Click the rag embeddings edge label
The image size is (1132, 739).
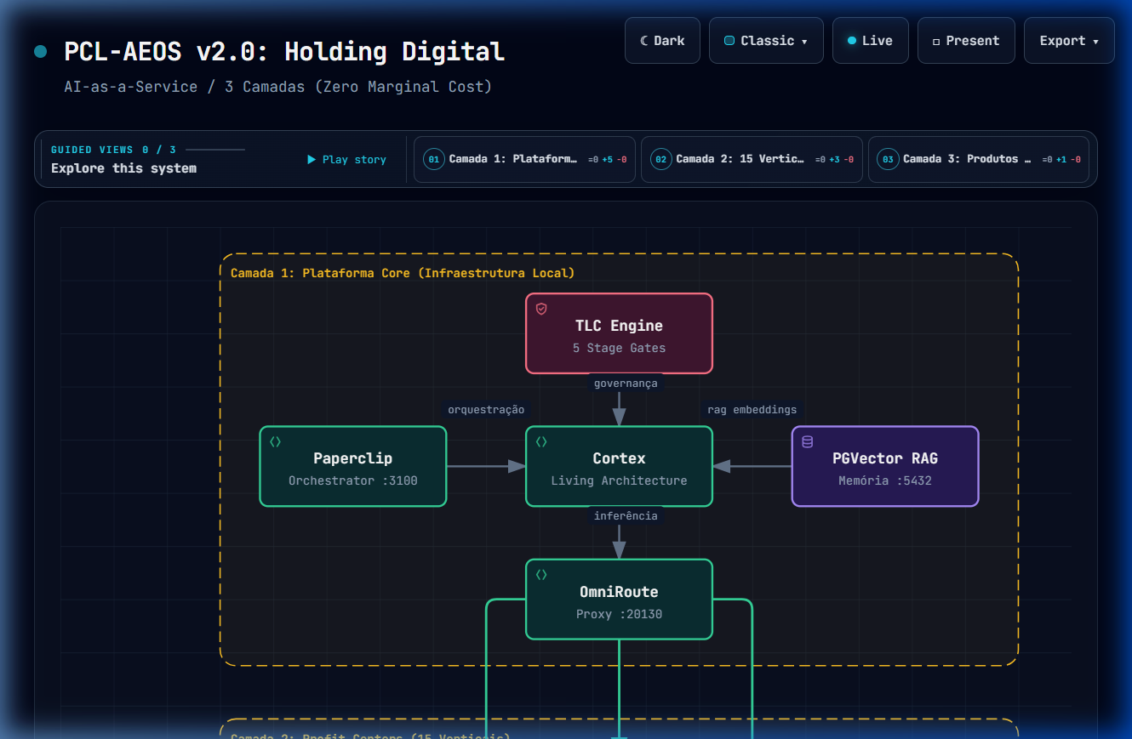coord(752,410)
